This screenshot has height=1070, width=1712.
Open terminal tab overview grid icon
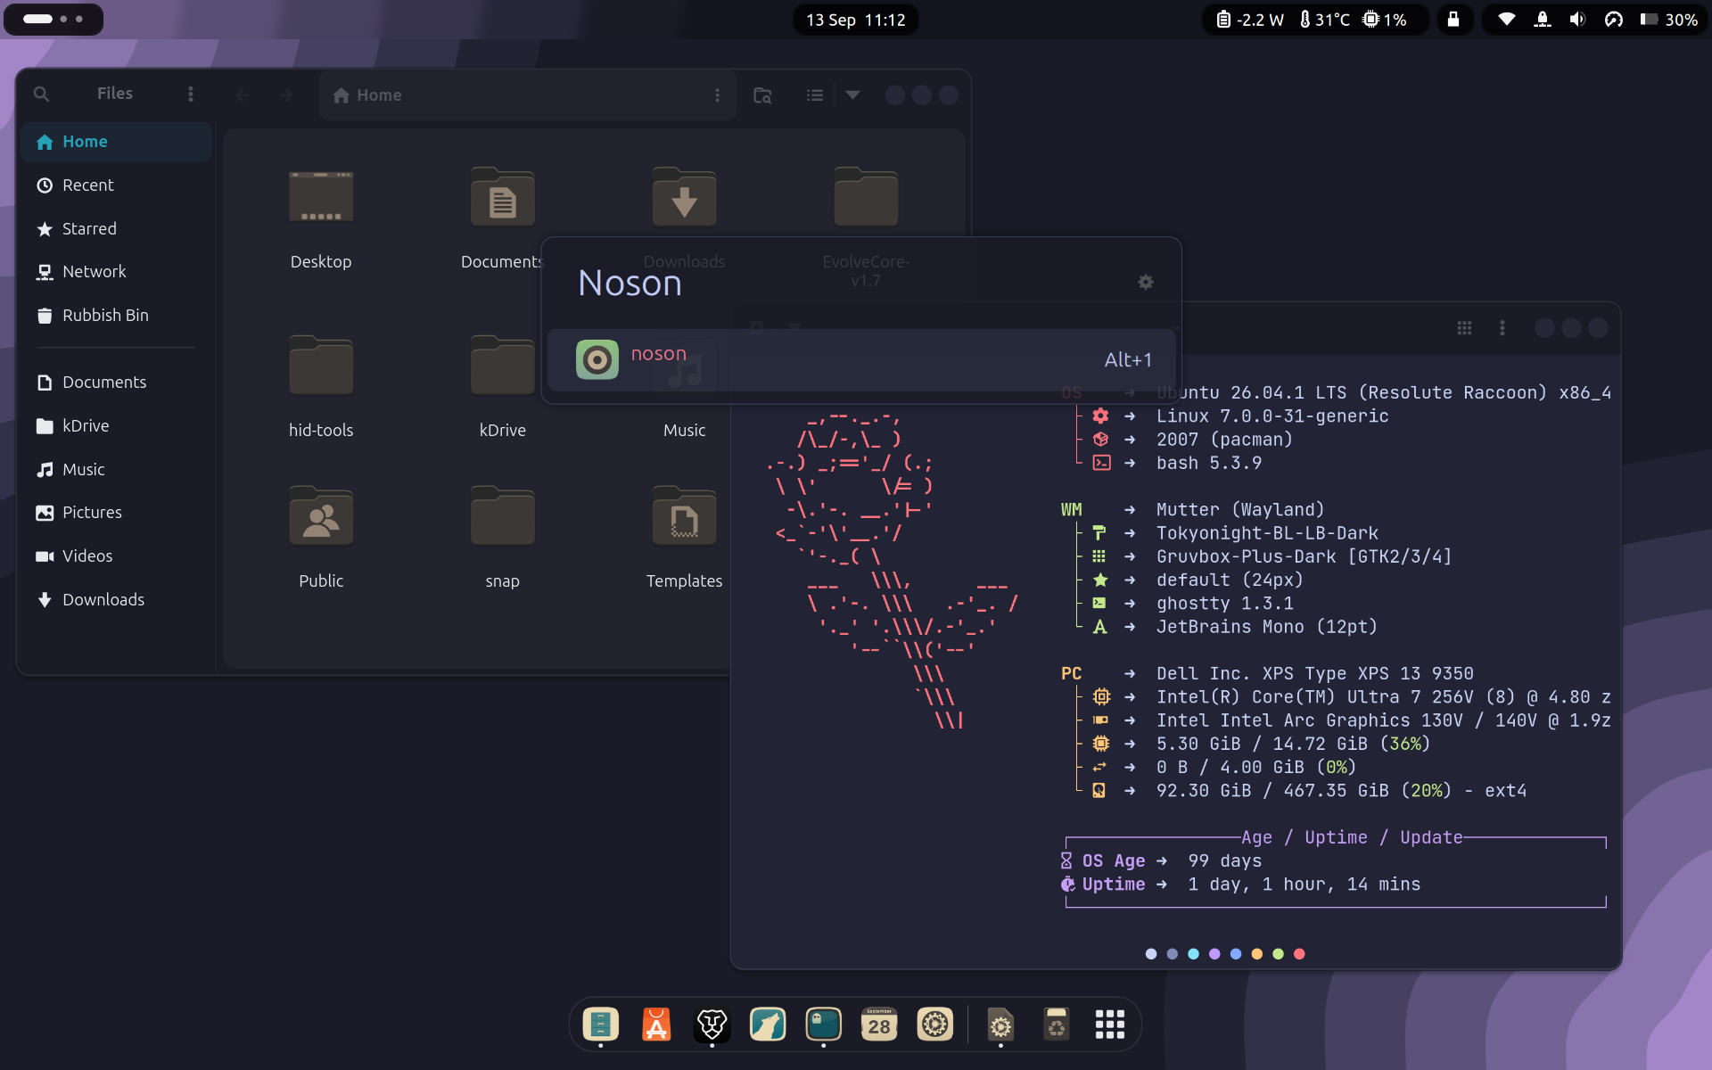click(1464, 328)
